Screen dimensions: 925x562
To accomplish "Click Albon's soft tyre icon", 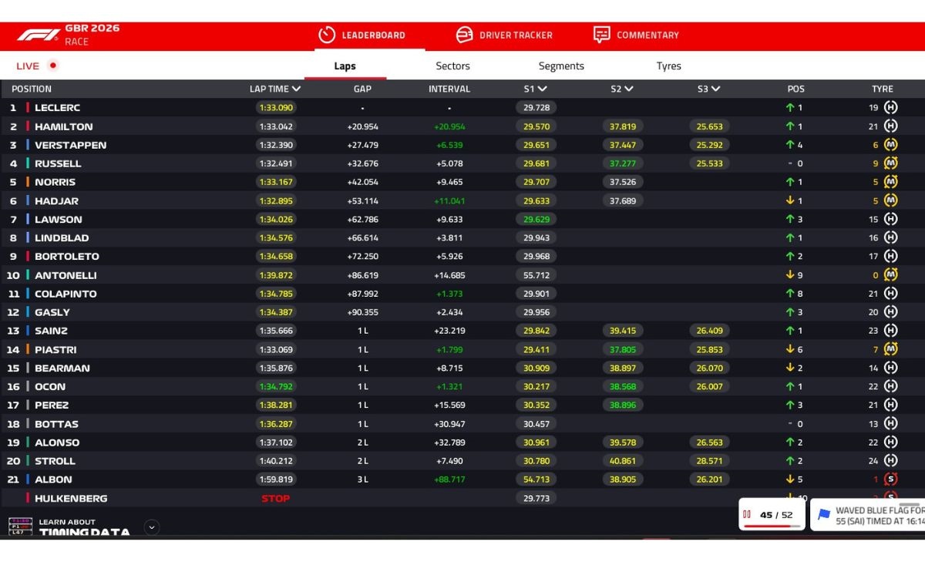I will pos(890,480).
